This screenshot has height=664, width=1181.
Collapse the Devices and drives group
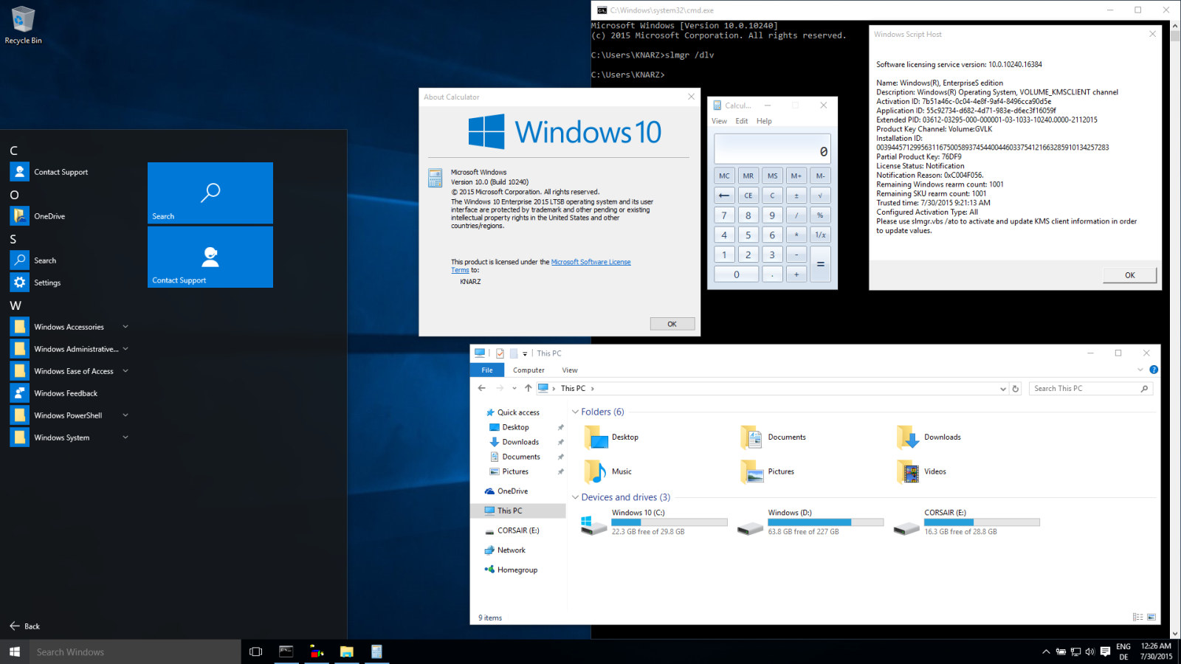click(x=576, y=497)
